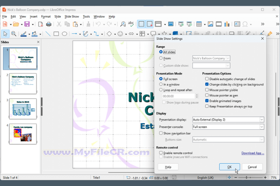Check Keep Presentation always on top
This screenshot has height=186, width=280.
[x=207, y=106]
